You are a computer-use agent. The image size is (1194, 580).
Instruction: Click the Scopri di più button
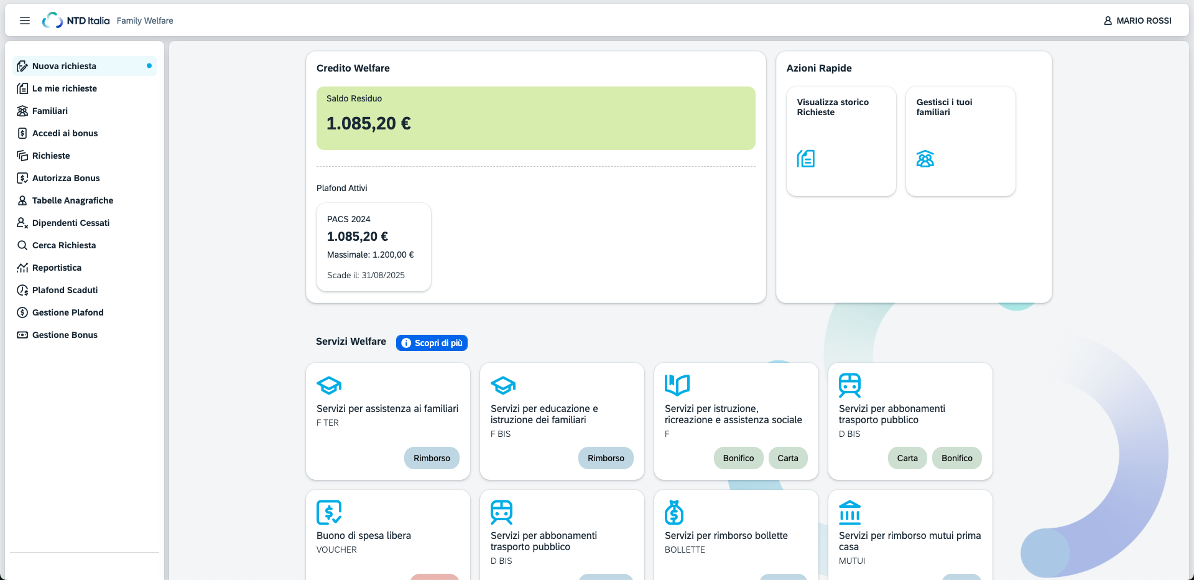[x=432, y=343]
